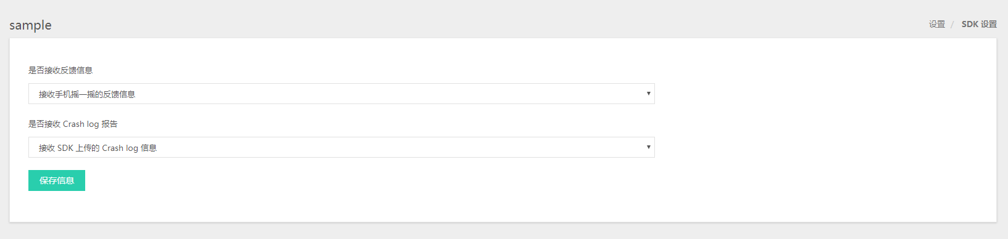
Task: Click the 是否接收反馈信息 label
Action: (x=60, y=70)
